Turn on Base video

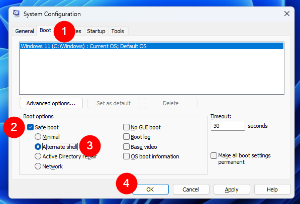(126, 146)
